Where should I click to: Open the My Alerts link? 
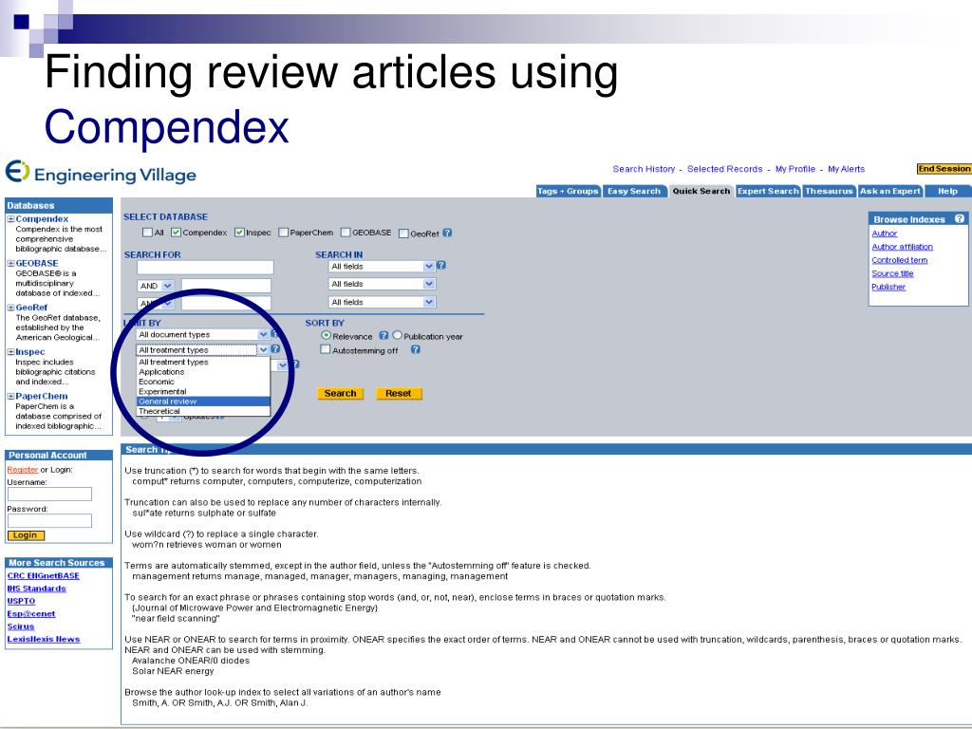[x=846, y=169]
